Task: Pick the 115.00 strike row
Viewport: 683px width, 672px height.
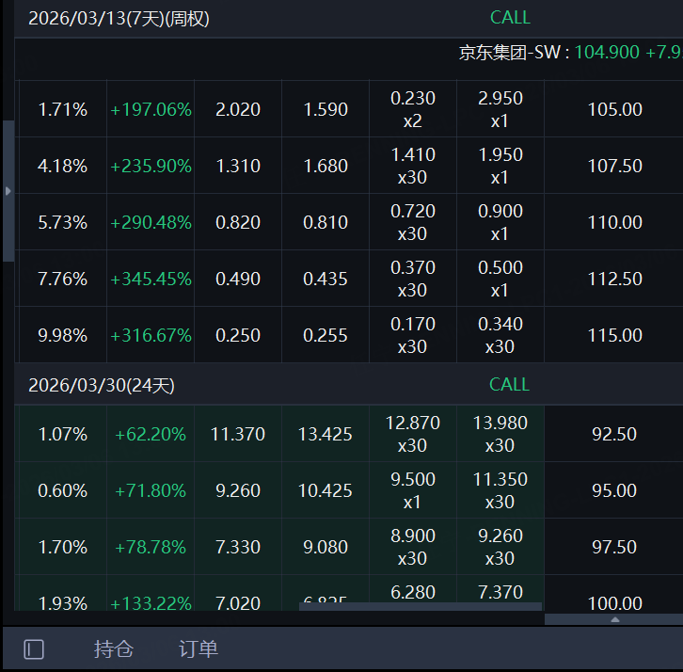Action: coord(614,336)
